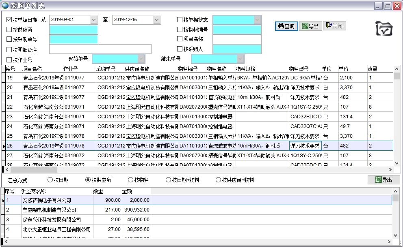Screen dimensions: 403x248
Task: Open the 从 start date dropdown
Action: click(x=95, y=19)
